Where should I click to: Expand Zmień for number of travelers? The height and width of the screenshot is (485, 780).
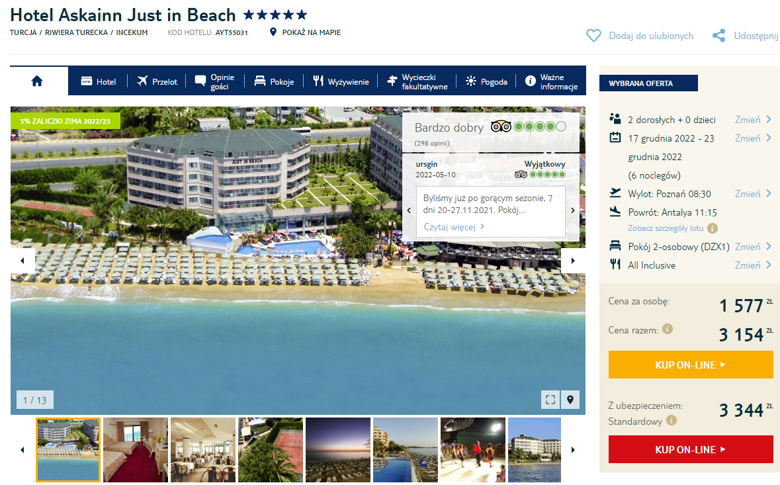753,120
